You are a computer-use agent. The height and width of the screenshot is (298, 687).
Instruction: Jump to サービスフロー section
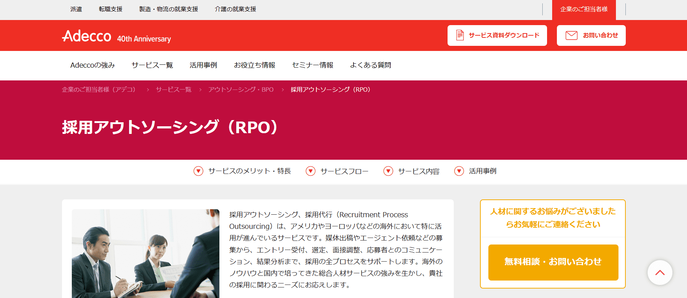344,171
